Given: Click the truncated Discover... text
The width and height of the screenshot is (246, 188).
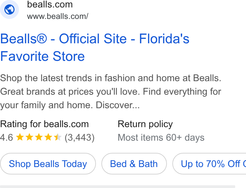Looking at the screenshot, I should [118, 105].
